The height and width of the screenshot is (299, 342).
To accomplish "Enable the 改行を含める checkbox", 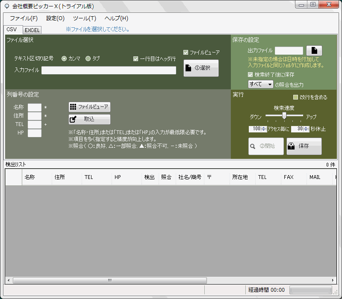I will (x=296, y=97).
